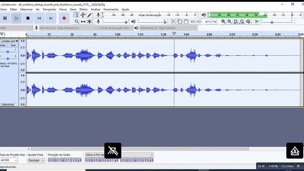Pause the audio playback
Viewport: 304px width, 171px height.
5,18
